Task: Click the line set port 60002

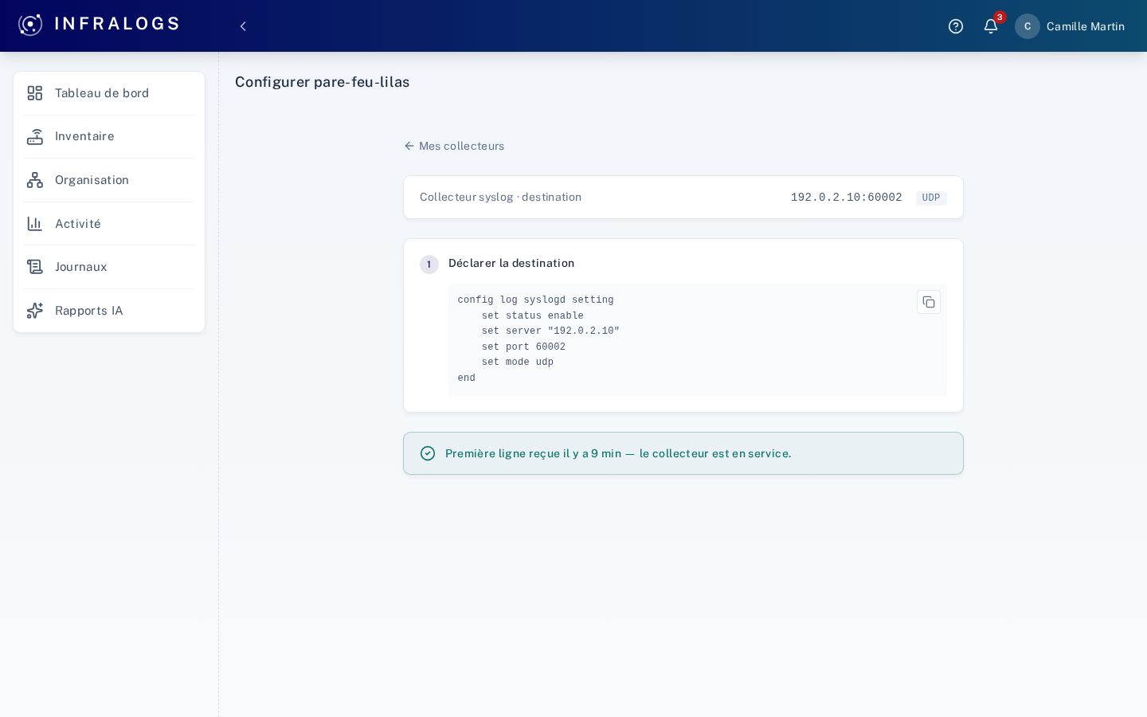Action: 523,347
